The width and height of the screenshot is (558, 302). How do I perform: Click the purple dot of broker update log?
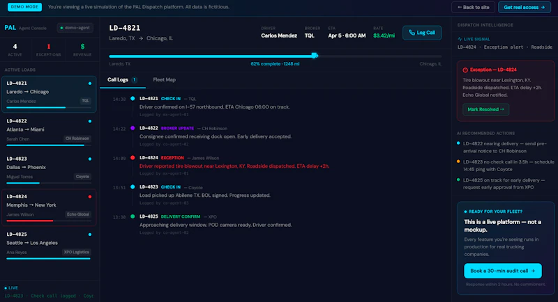pyautogui.click(x=133, y=128)
